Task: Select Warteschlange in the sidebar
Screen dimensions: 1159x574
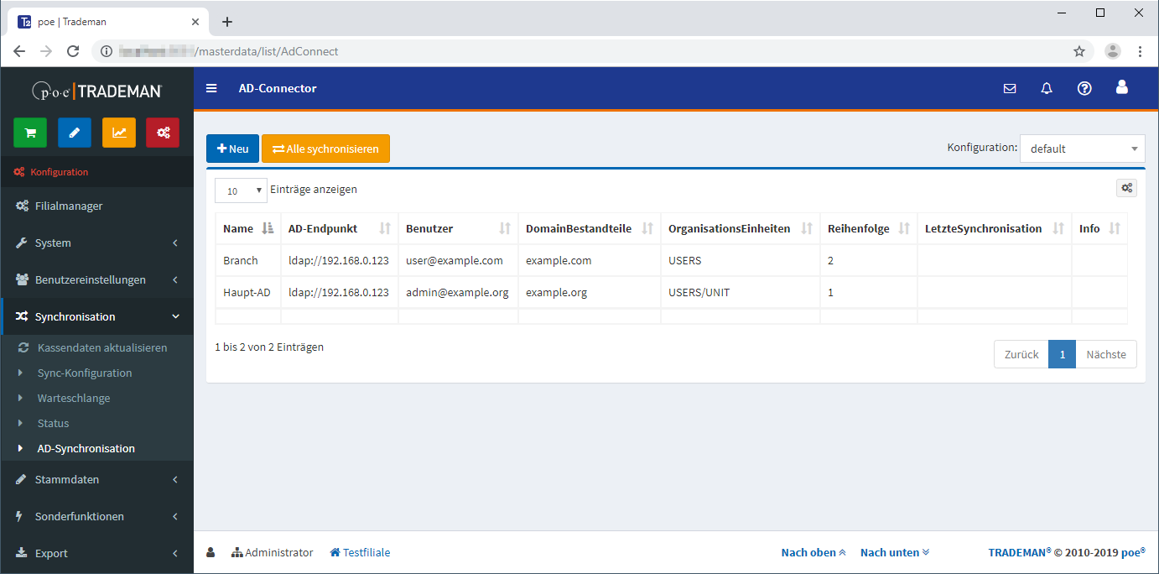Action: click(74, 398)
